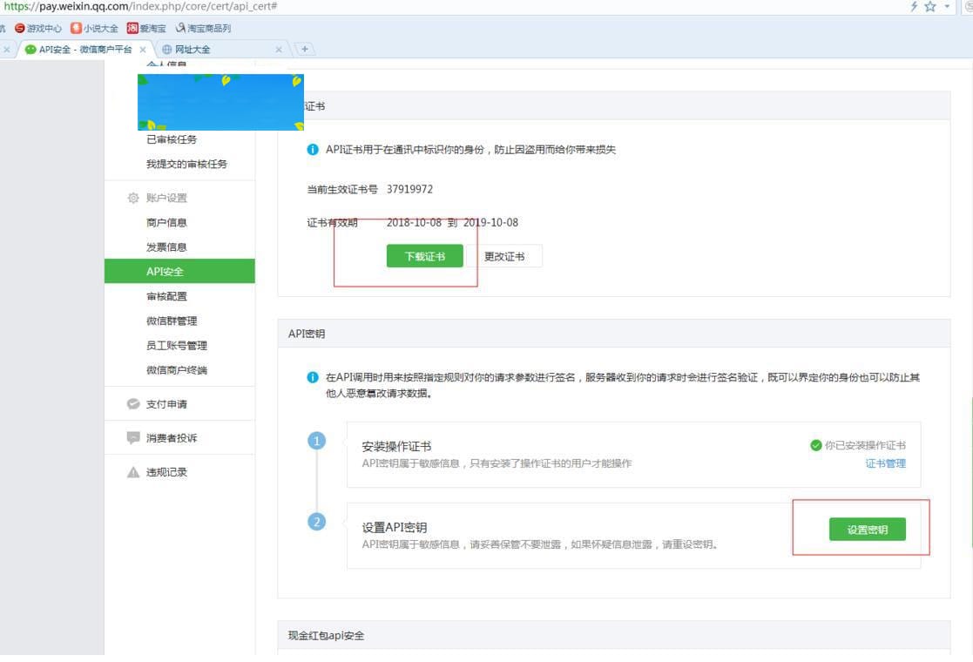Click the lightning bolt icon in the address bar

[913, 7]
